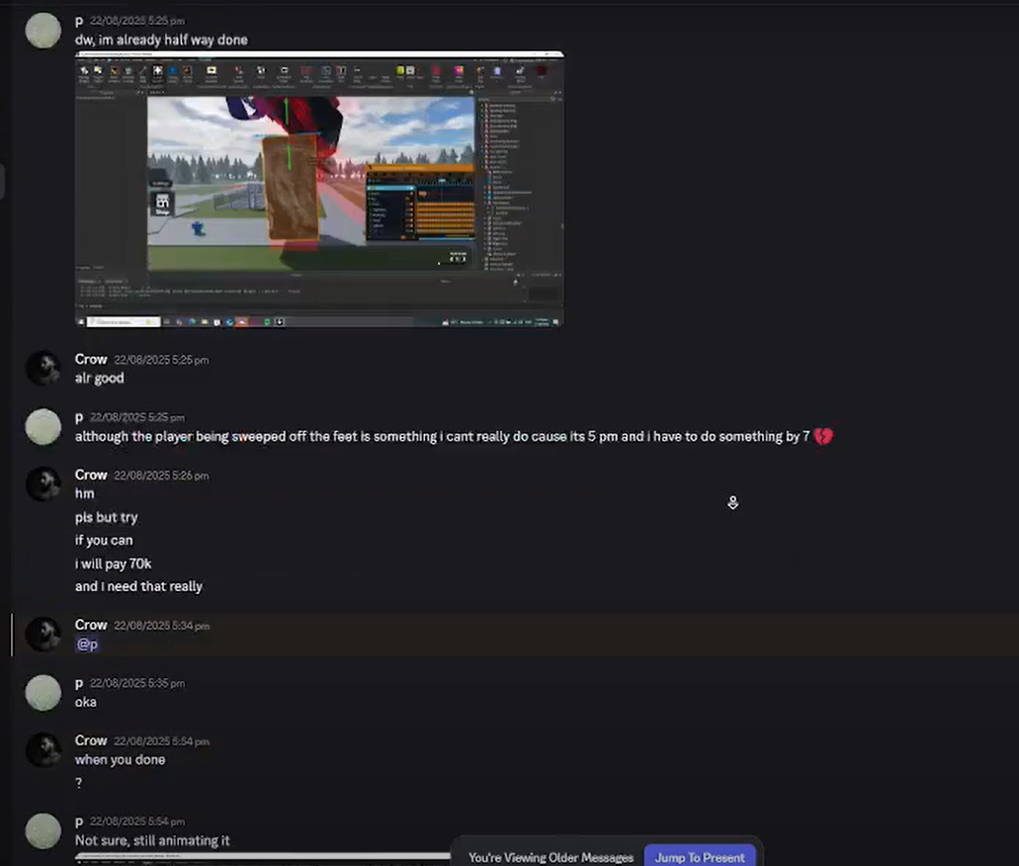This screenshot has height=866, width=1019.
Task: Click the p username above "Not sure, still animating it"
Action: pyautogui.click(x=79, y=821)
